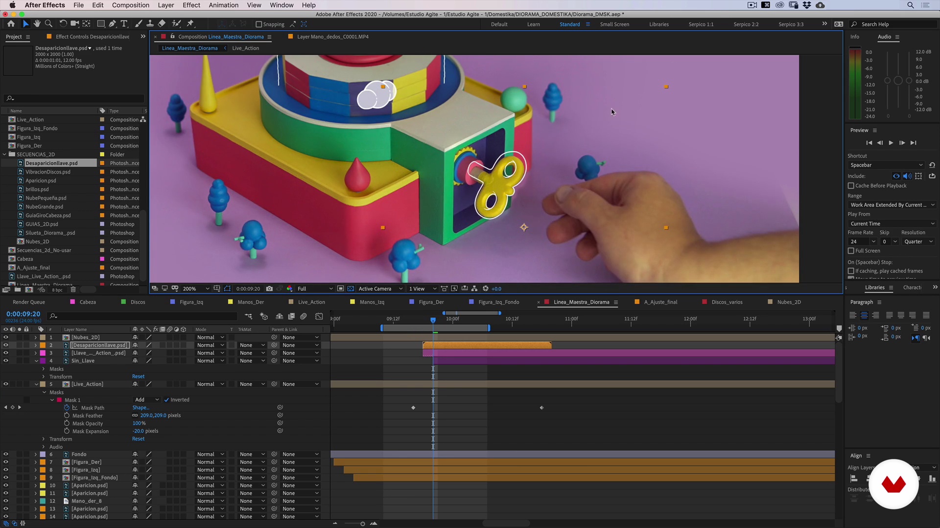The image size is (940, 528).
Task: Toggle transparency grid in viewer
Action: pyautogui.click(x=351, y=288)
